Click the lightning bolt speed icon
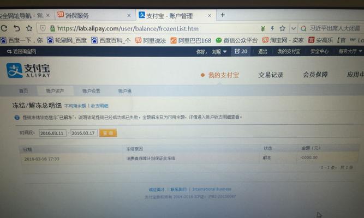This screenshot has width=364, height=218. [x=272, y=28]
